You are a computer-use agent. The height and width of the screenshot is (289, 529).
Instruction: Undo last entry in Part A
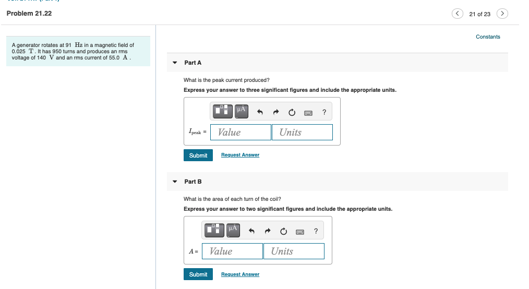click(260, 112)
